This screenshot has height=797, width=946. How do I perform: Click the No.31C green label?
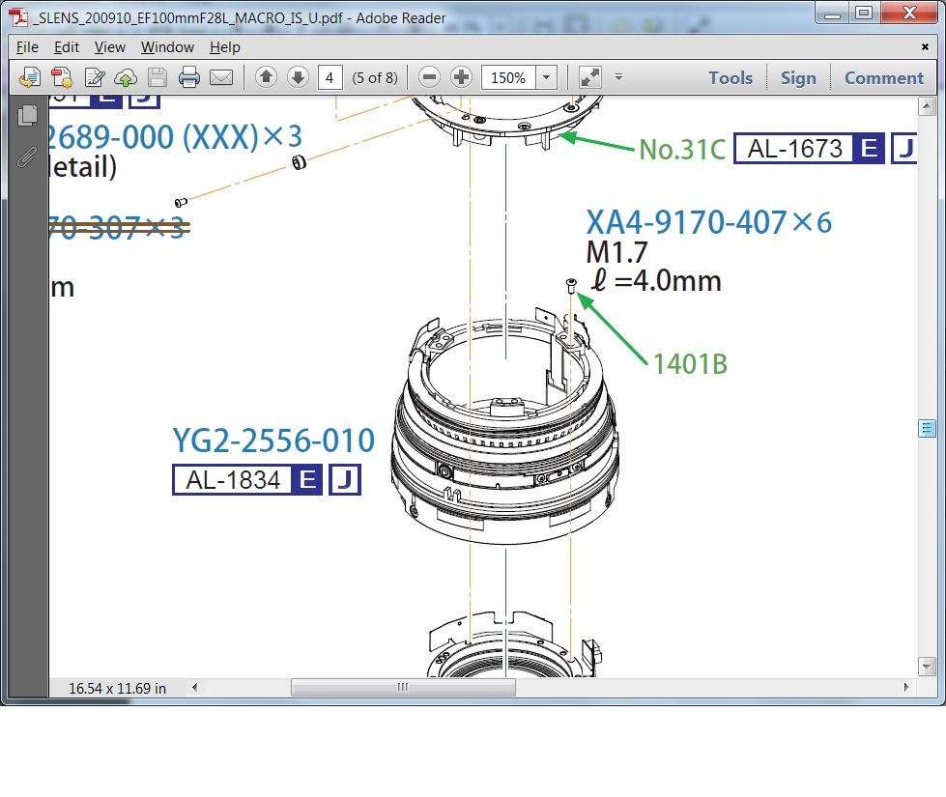pyautogui.click(x=682, y=150)
